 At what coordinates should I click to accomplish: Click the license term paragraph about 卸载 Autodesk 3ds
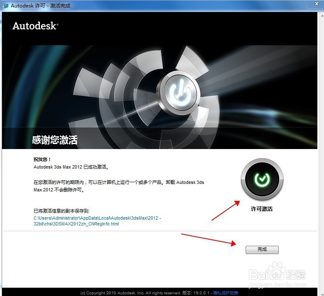click(x=119, y=186)
